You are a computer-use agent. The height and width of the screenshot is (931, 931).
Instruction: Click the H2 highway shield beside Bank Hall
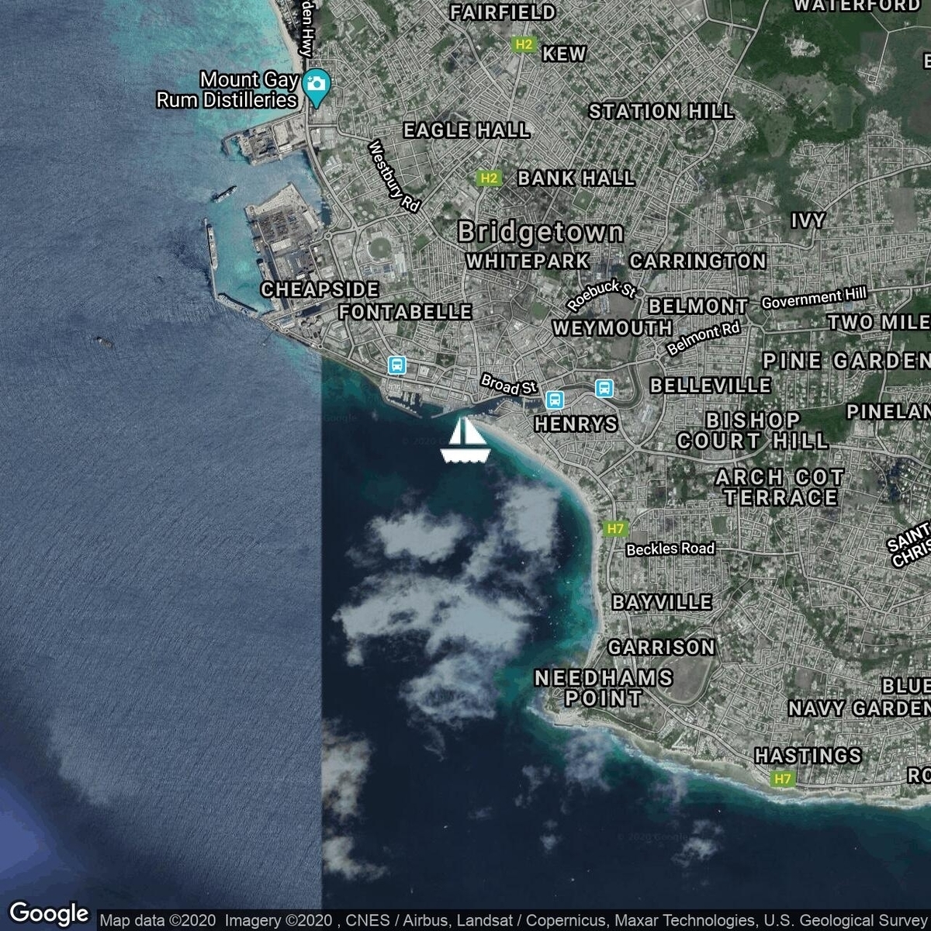tap(488, 178)
